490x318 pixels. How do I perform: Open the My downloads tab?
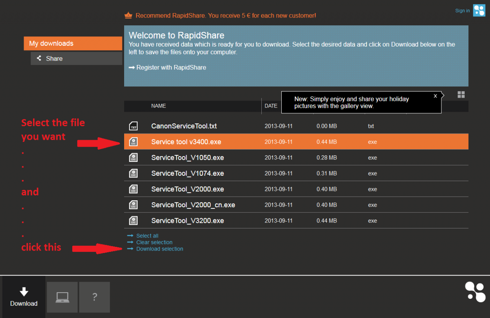click(73, 43)
